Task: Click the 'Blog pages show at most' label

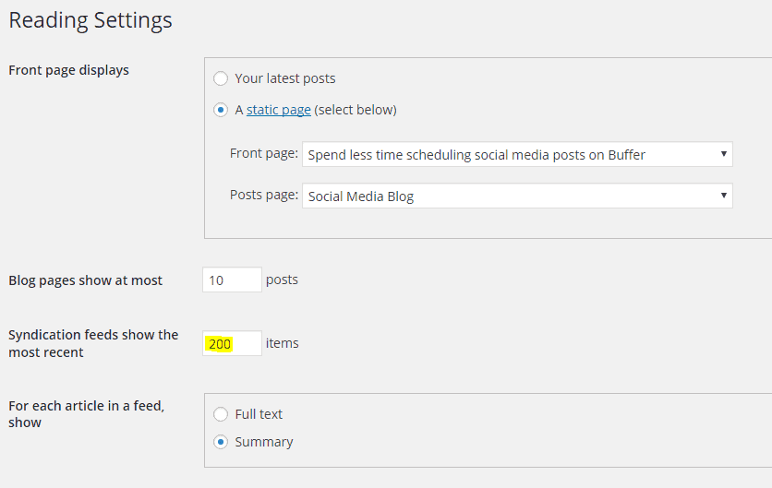Action: click(85, 280)
